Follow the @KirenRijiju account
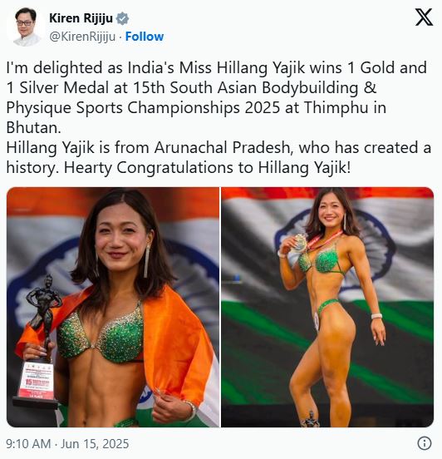 point(145,37)
